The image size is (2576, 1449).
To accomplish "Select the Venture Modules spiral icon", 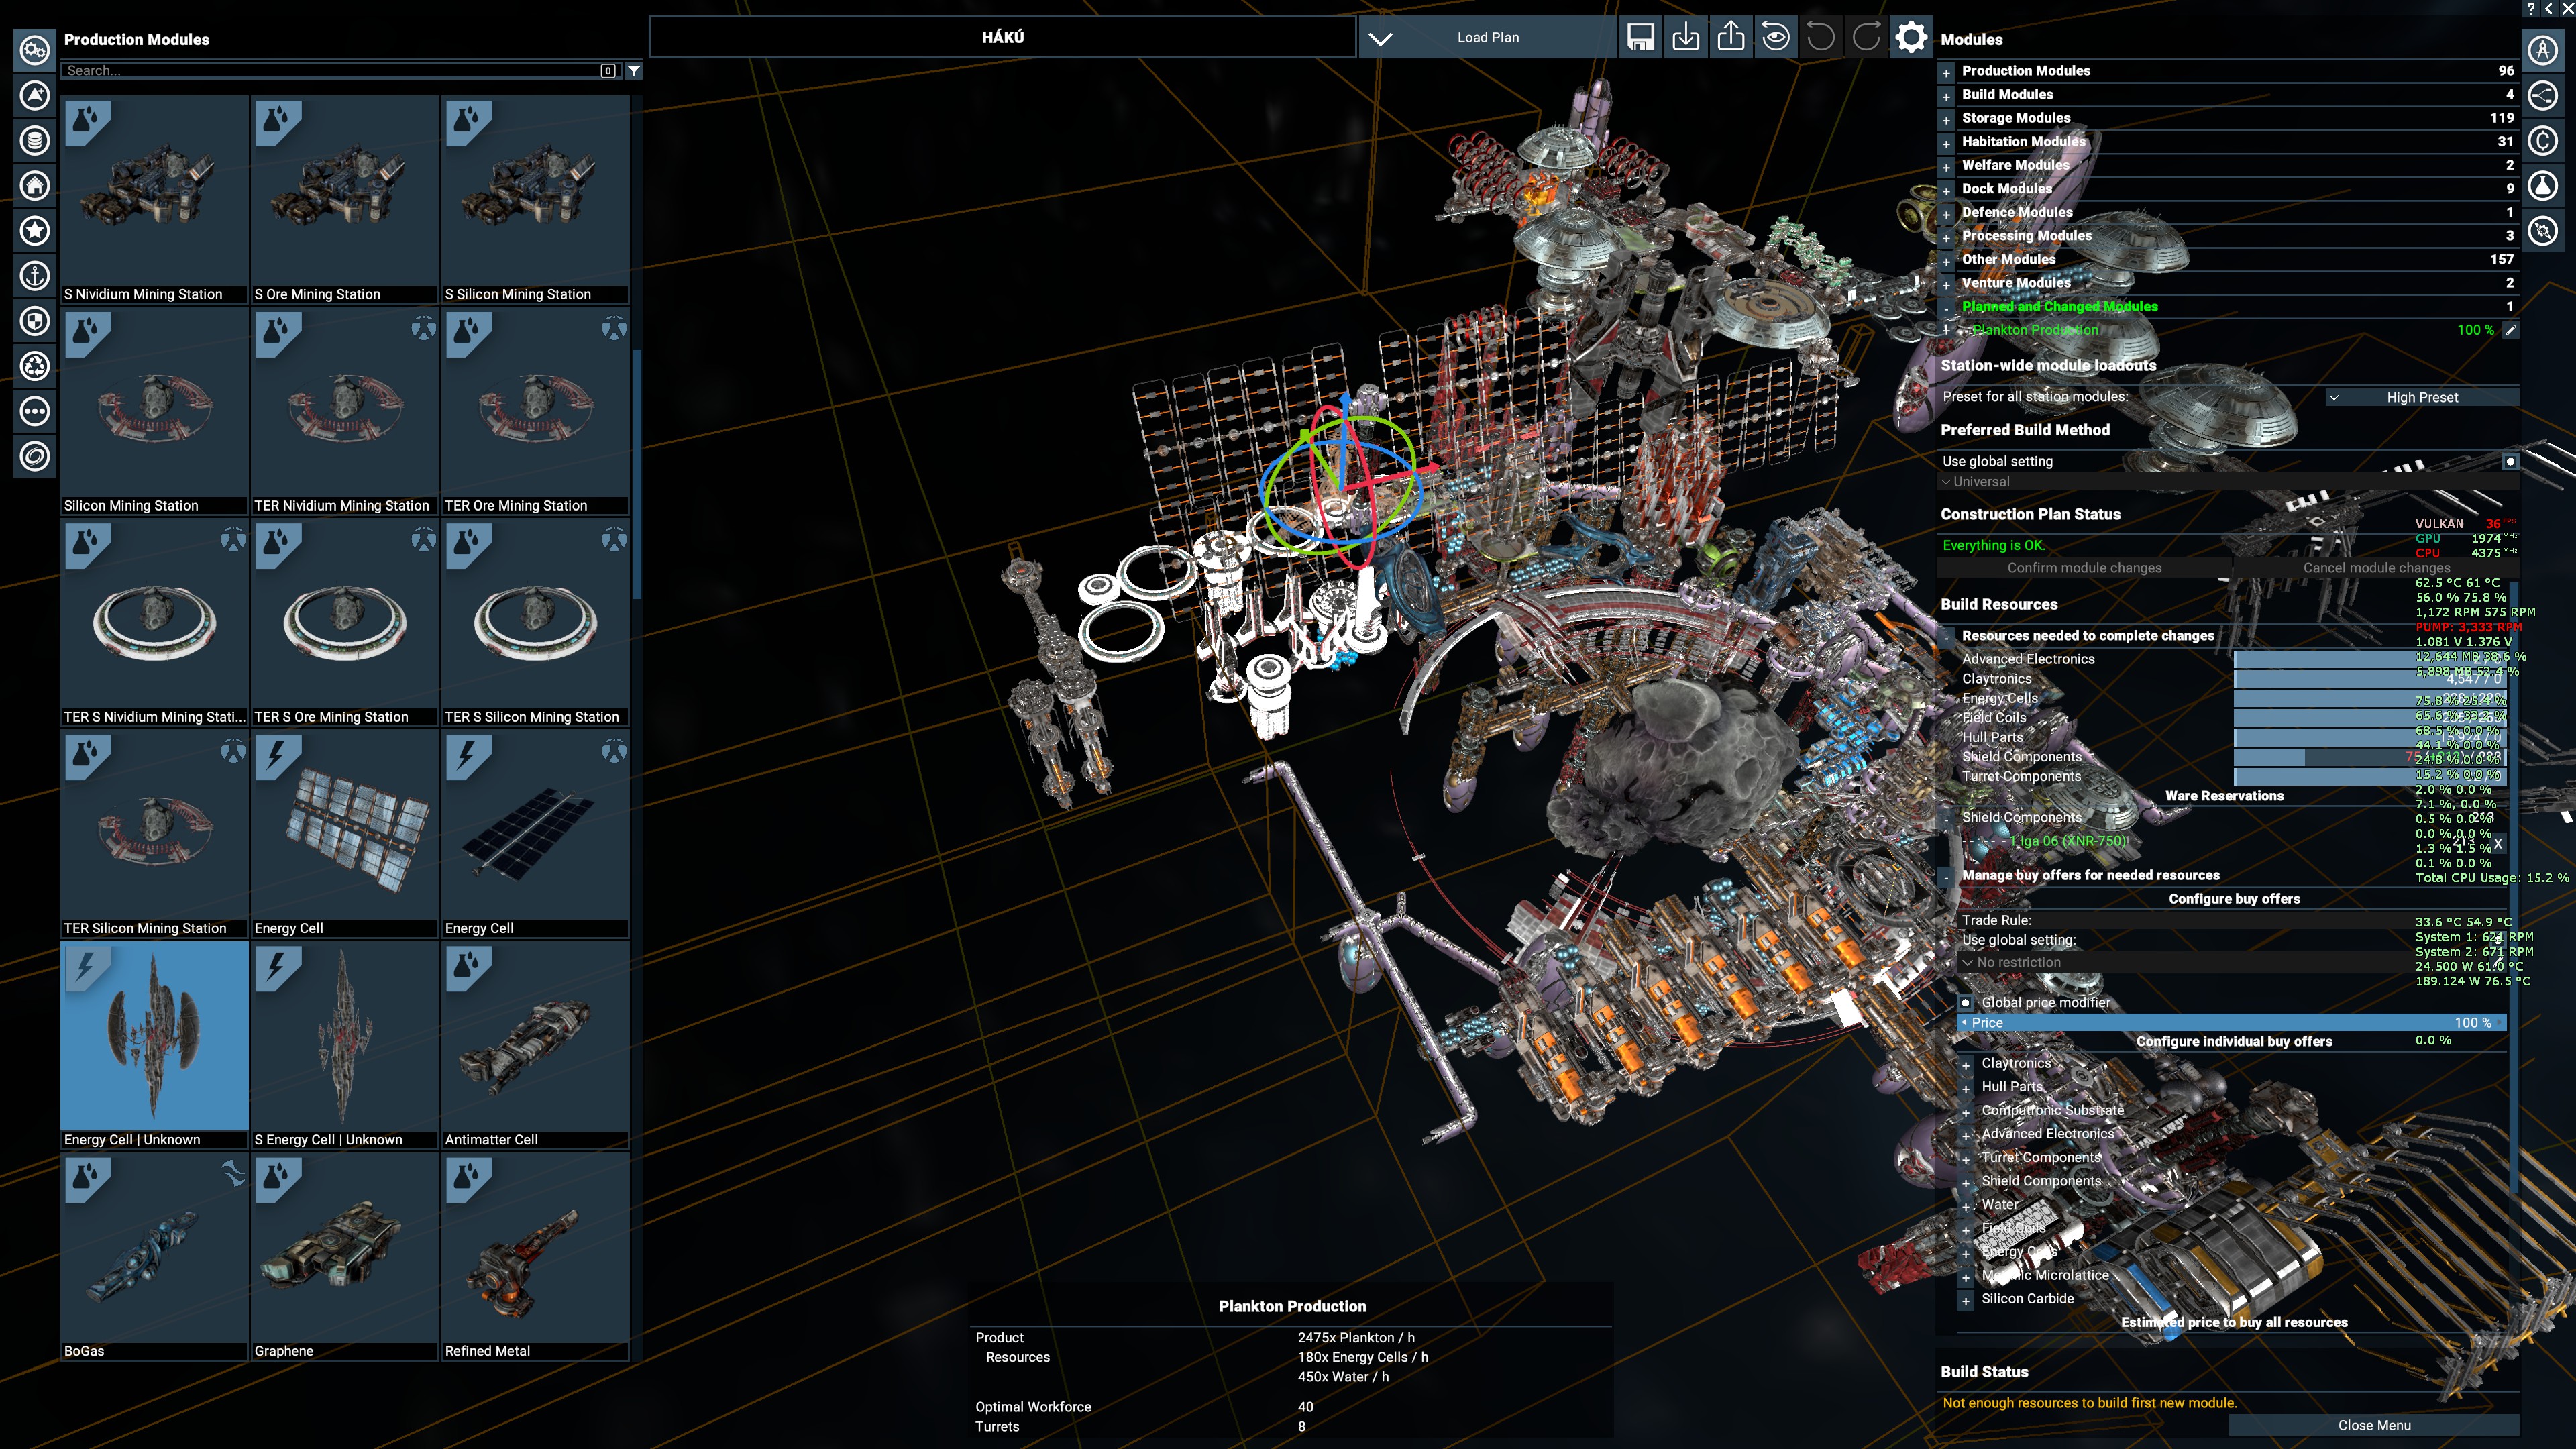I will [35, 457].
